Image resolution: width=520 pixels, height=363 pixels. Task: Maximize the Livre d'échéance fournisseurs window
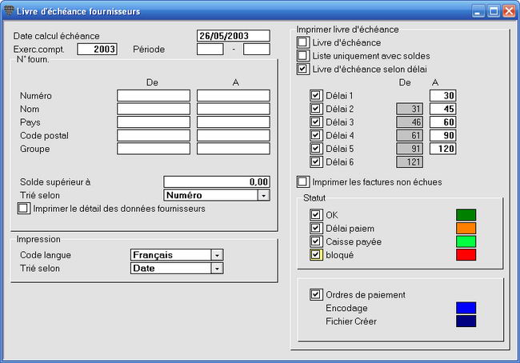[x=494, y=11]
